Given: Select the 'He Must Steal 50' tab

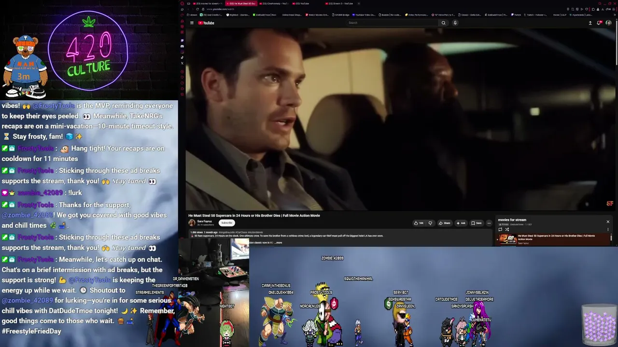Looking at the screenshot, I should pos(240,3).
